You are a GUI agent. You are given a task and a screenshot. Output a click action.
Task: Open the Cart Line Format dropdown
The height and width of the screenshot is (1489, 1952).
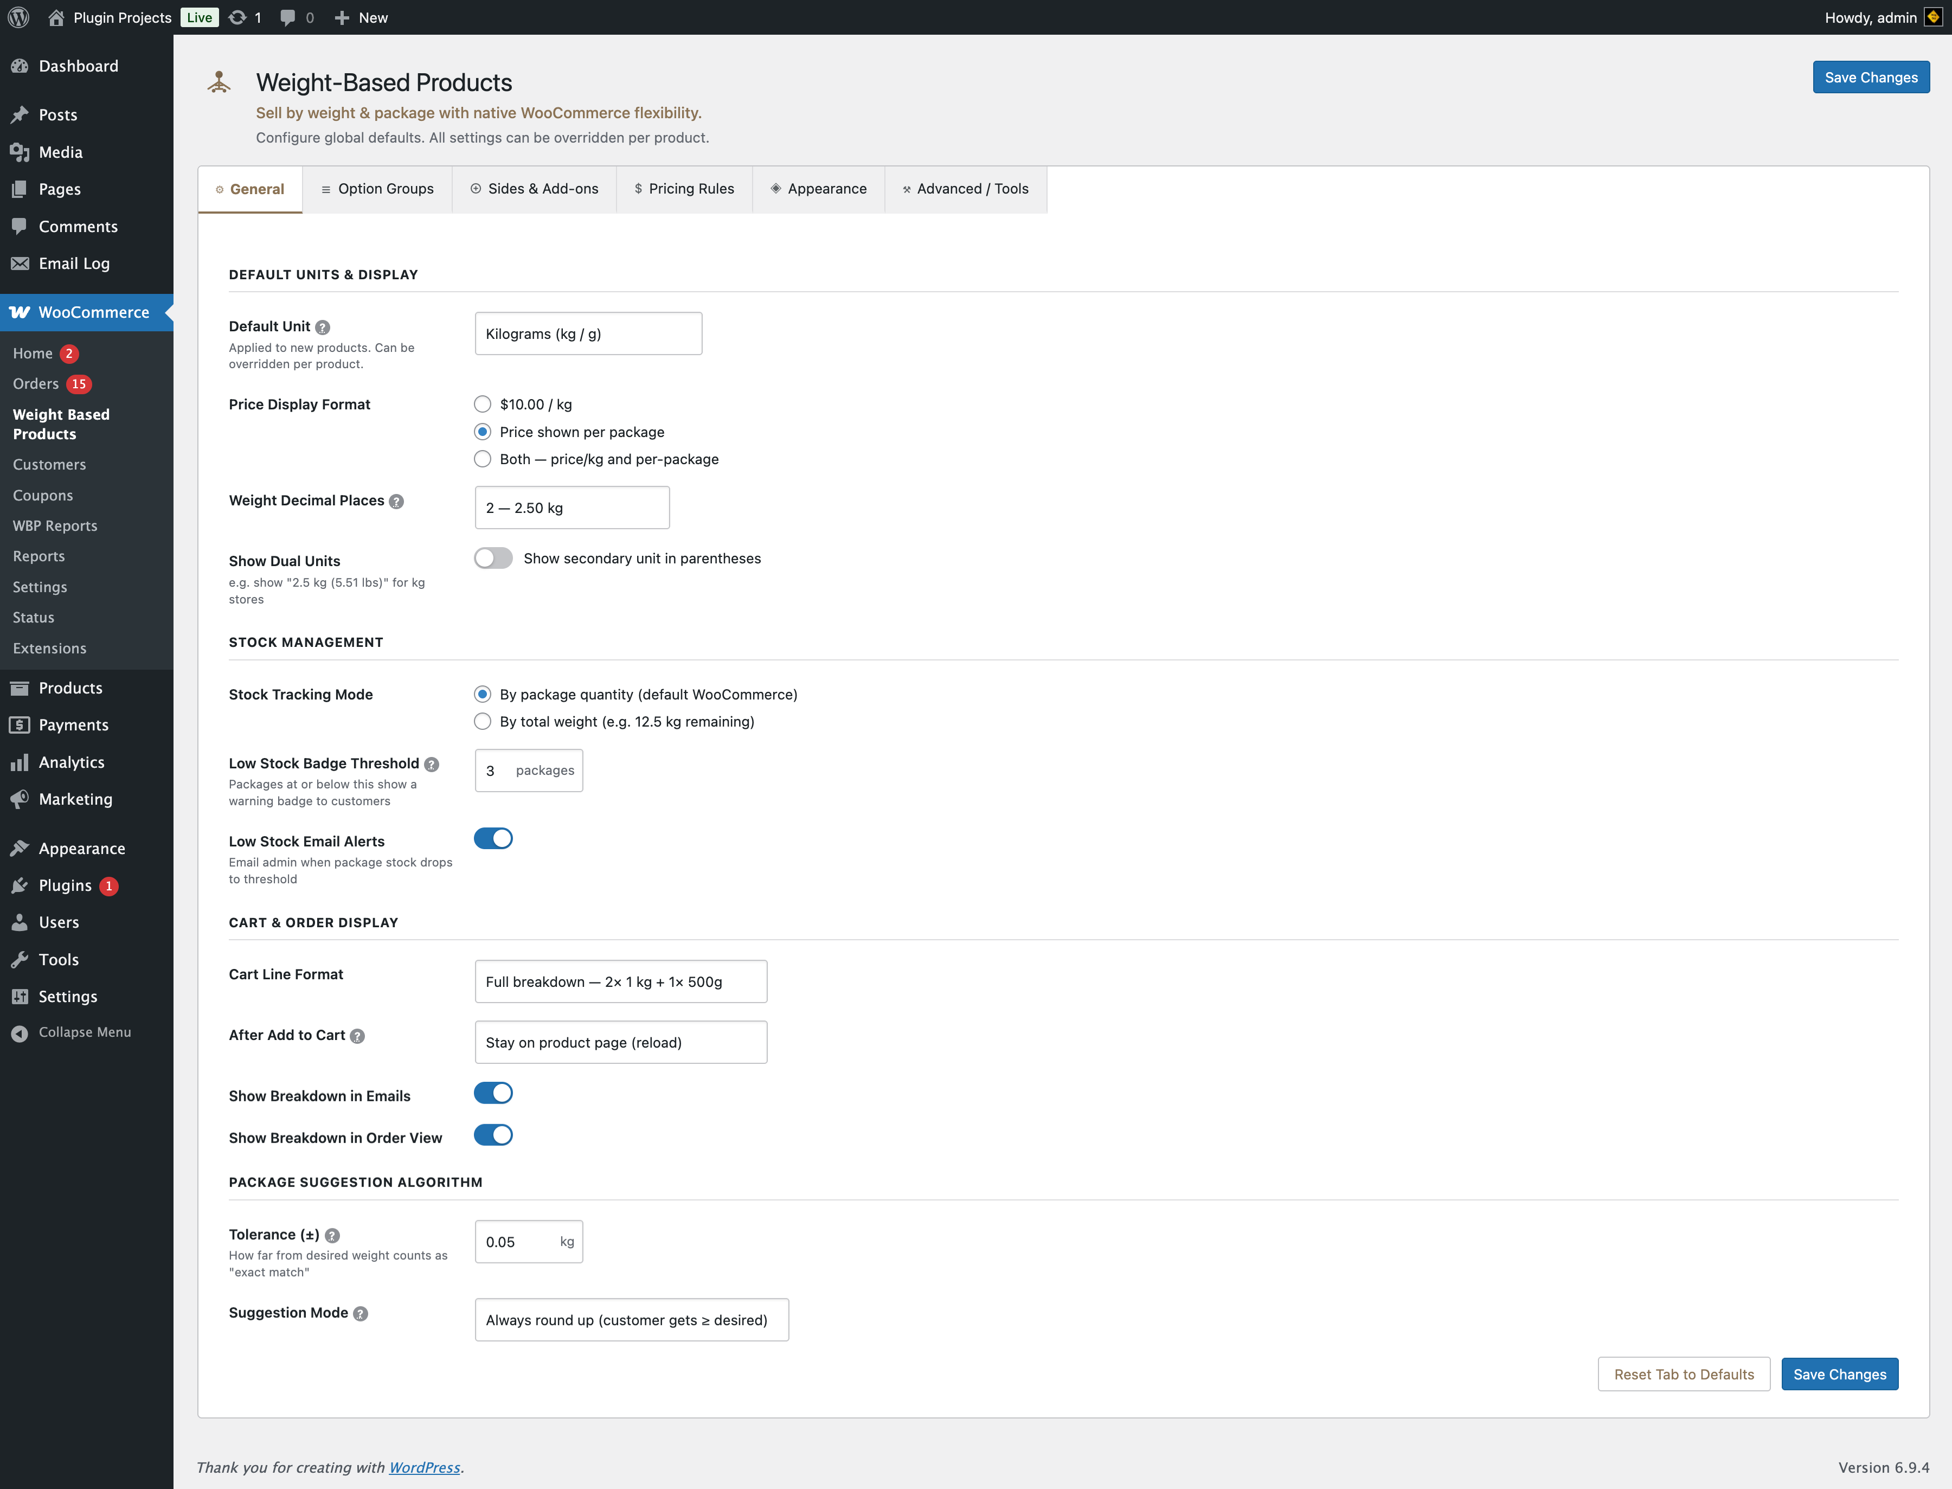click(x=620, y=981)
